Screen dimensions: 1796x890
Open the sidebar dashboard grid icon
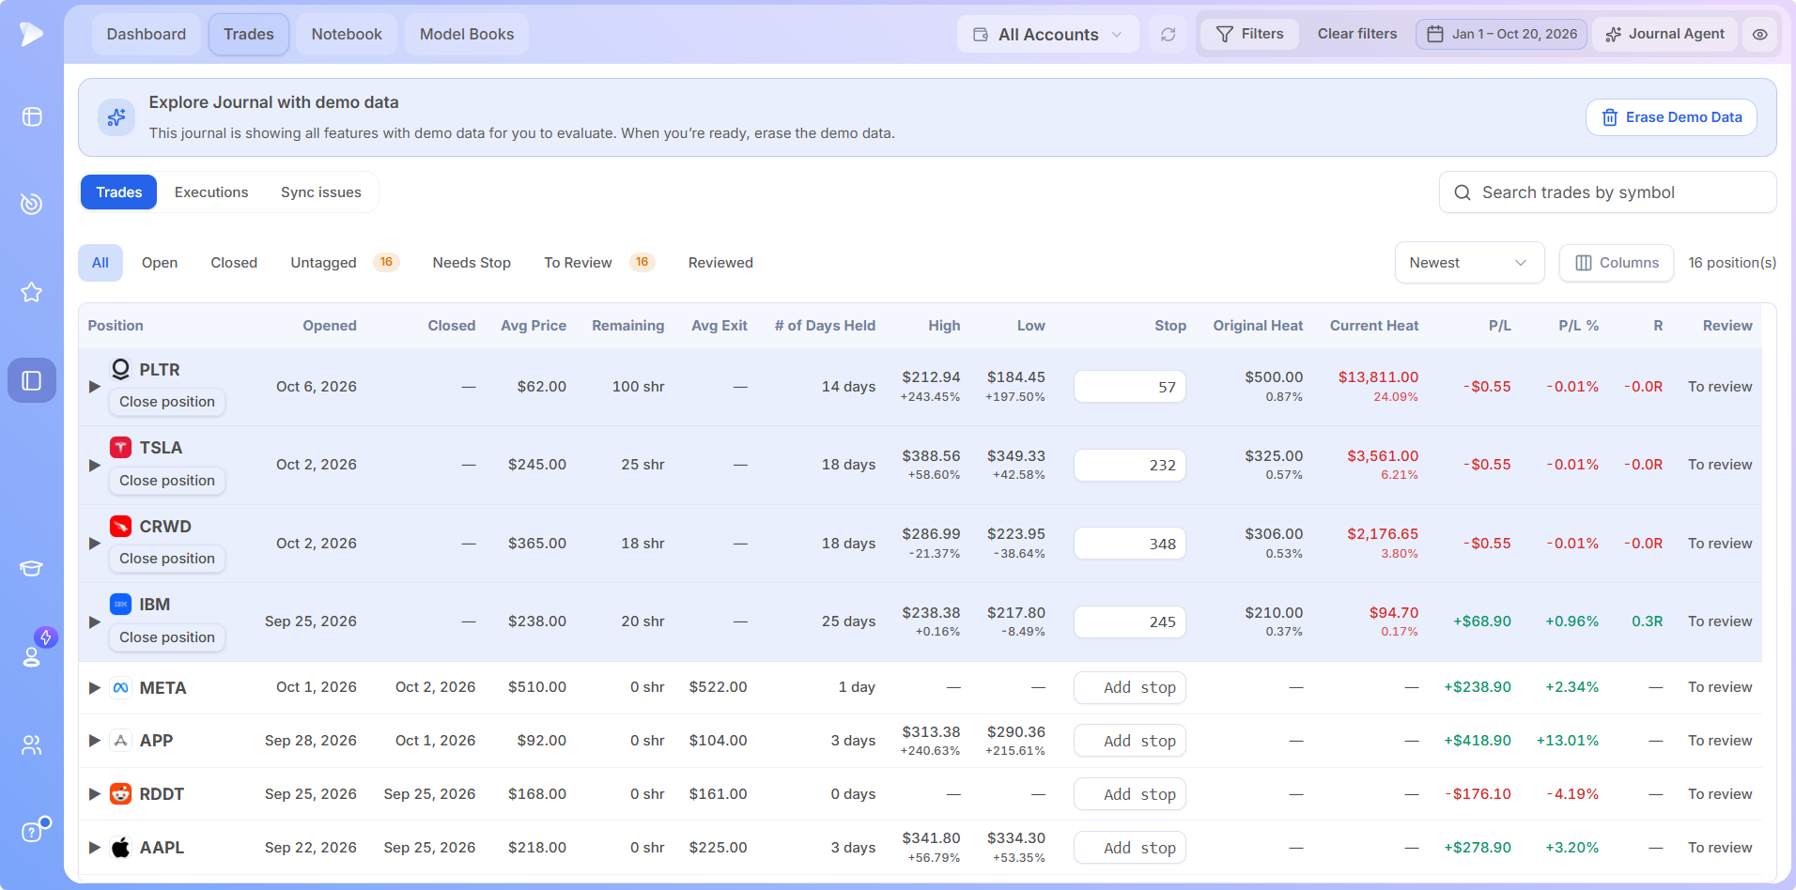32,116
